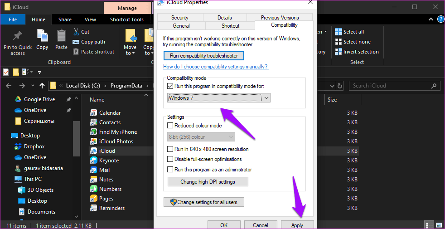Click the Forward arrow in Explorer navigation
445x229 pixels.
[22, 86]
